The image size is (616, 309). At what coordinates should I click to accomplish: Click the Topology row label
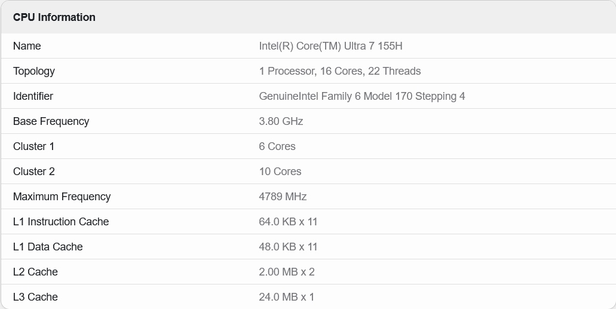[34, 71]
